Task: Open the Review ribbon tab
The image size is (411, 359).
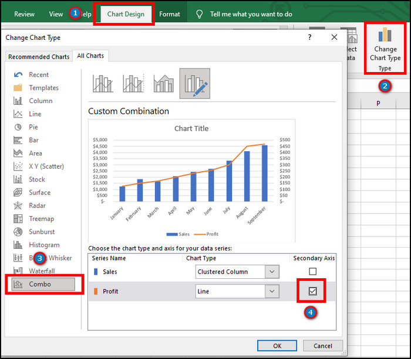Action: pos(24,14)
